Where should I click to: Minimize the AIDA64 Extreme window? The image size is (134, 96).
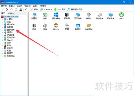117,2
